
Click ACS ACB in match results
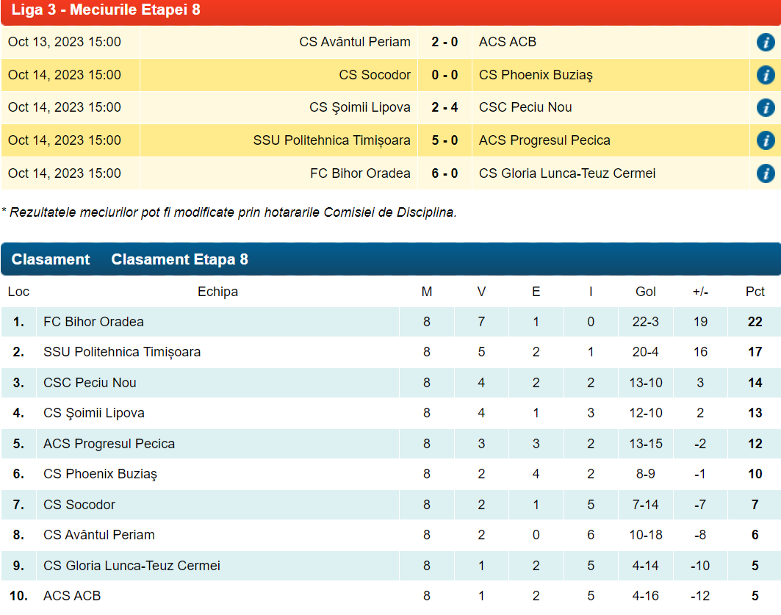pos(507,42)
